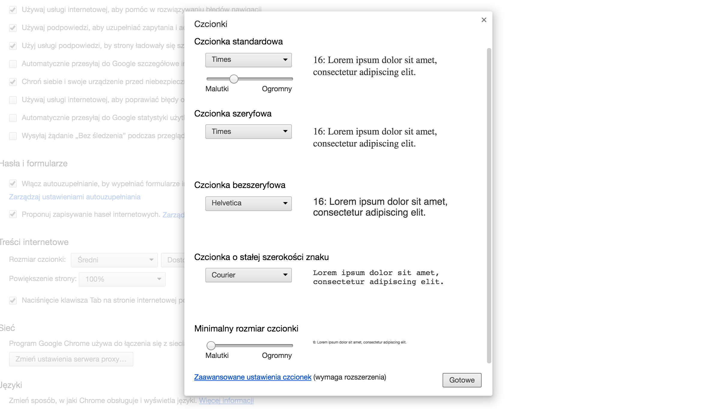Viewport: 705px width, 409px height.
Task: Open the Rozmiar czcionki 'Średni' dropdown
Action: (x=114, y=260)
